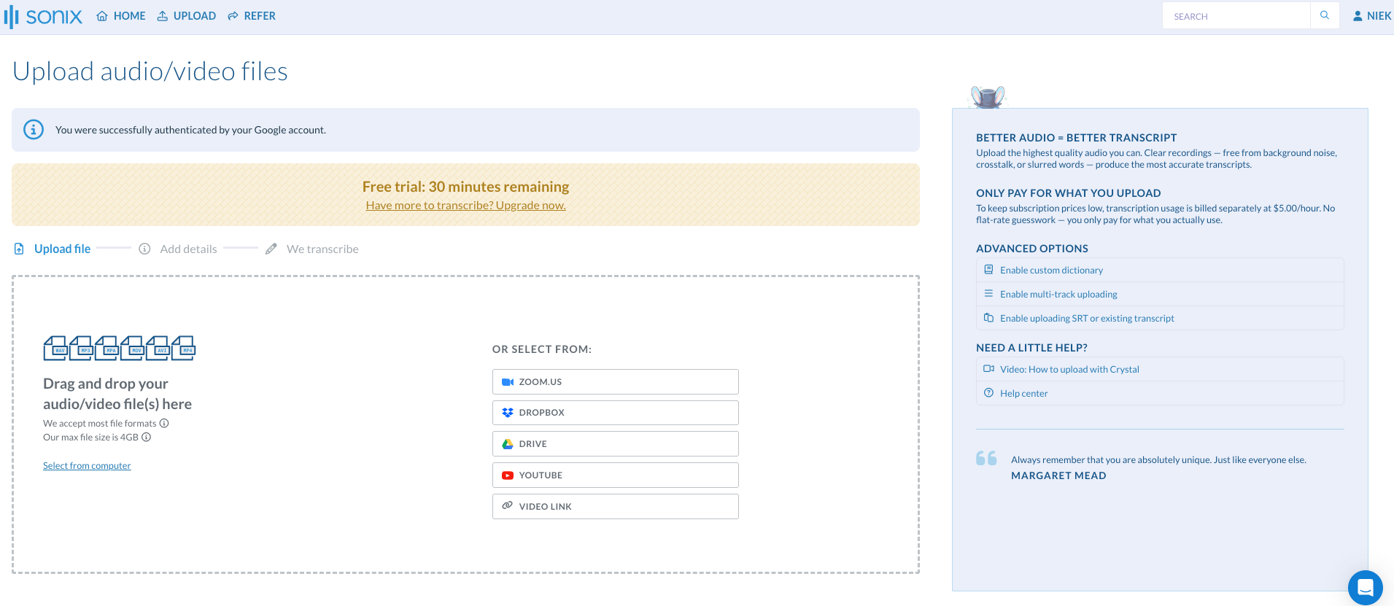Click info icon beside max file size

(x=147, y=438)
